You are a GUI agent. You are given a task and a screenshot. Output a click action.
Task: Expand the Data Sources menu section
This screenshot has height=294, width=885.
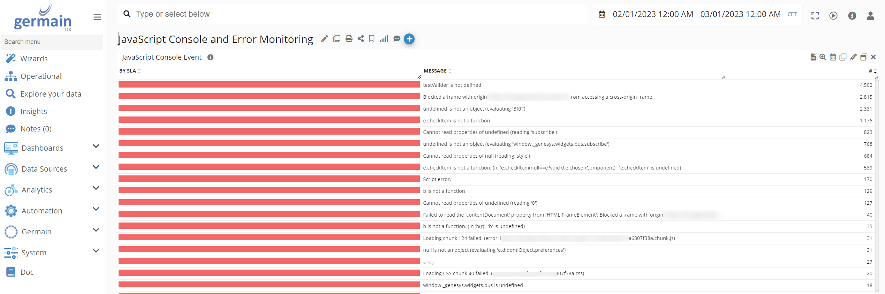[x=96, y=167]
